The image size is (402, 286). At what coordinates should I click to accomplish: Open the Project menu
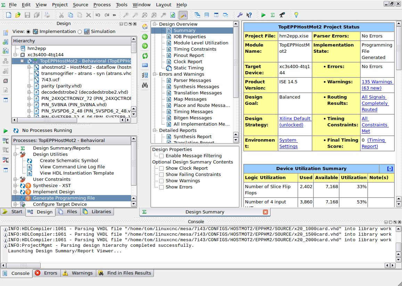tap(60, 5)
